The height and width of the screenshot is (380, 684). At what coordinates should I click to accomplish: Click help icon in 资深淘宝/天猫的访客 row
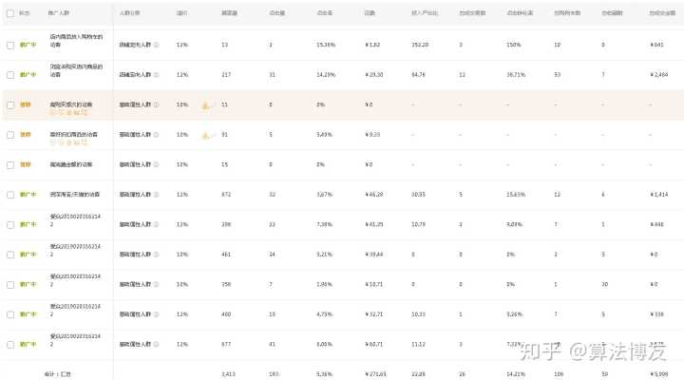click(x=157, y=194)
